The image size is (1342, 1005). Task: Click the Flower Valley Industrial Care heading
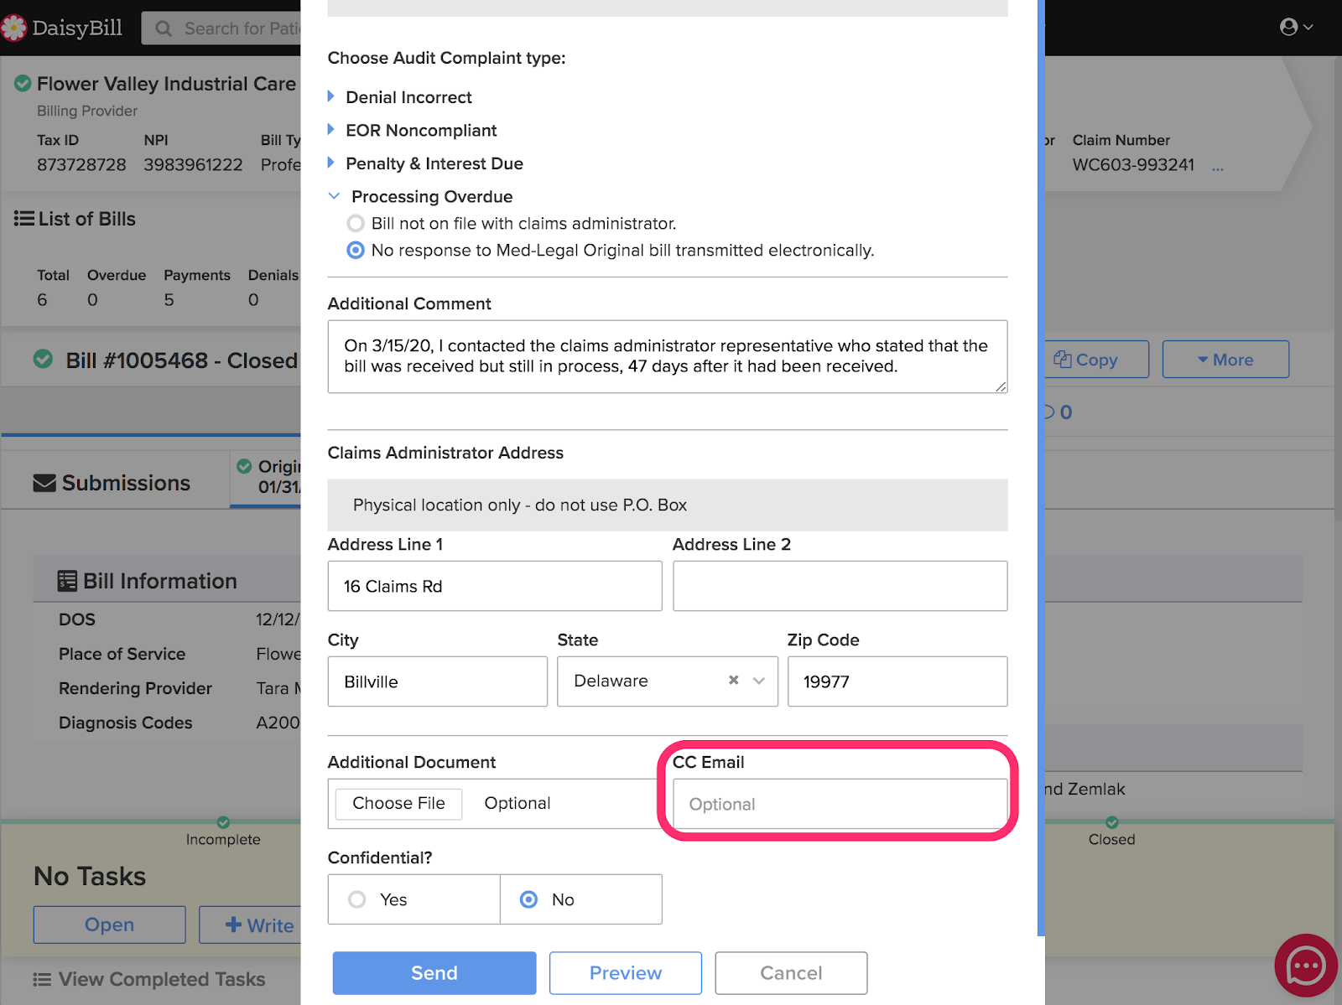pos(166,84)
